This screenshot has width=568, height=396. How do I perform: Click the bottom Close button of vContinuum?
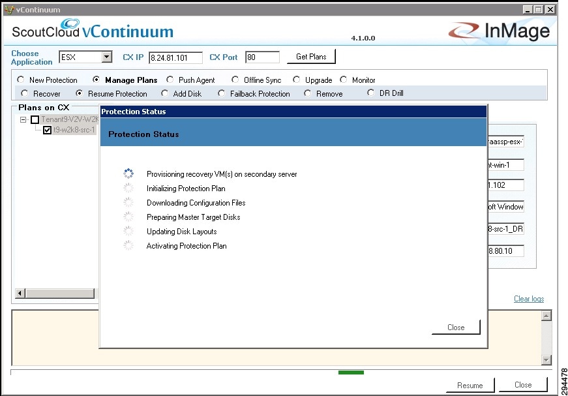pyautogui.click(x=523, y=384)
